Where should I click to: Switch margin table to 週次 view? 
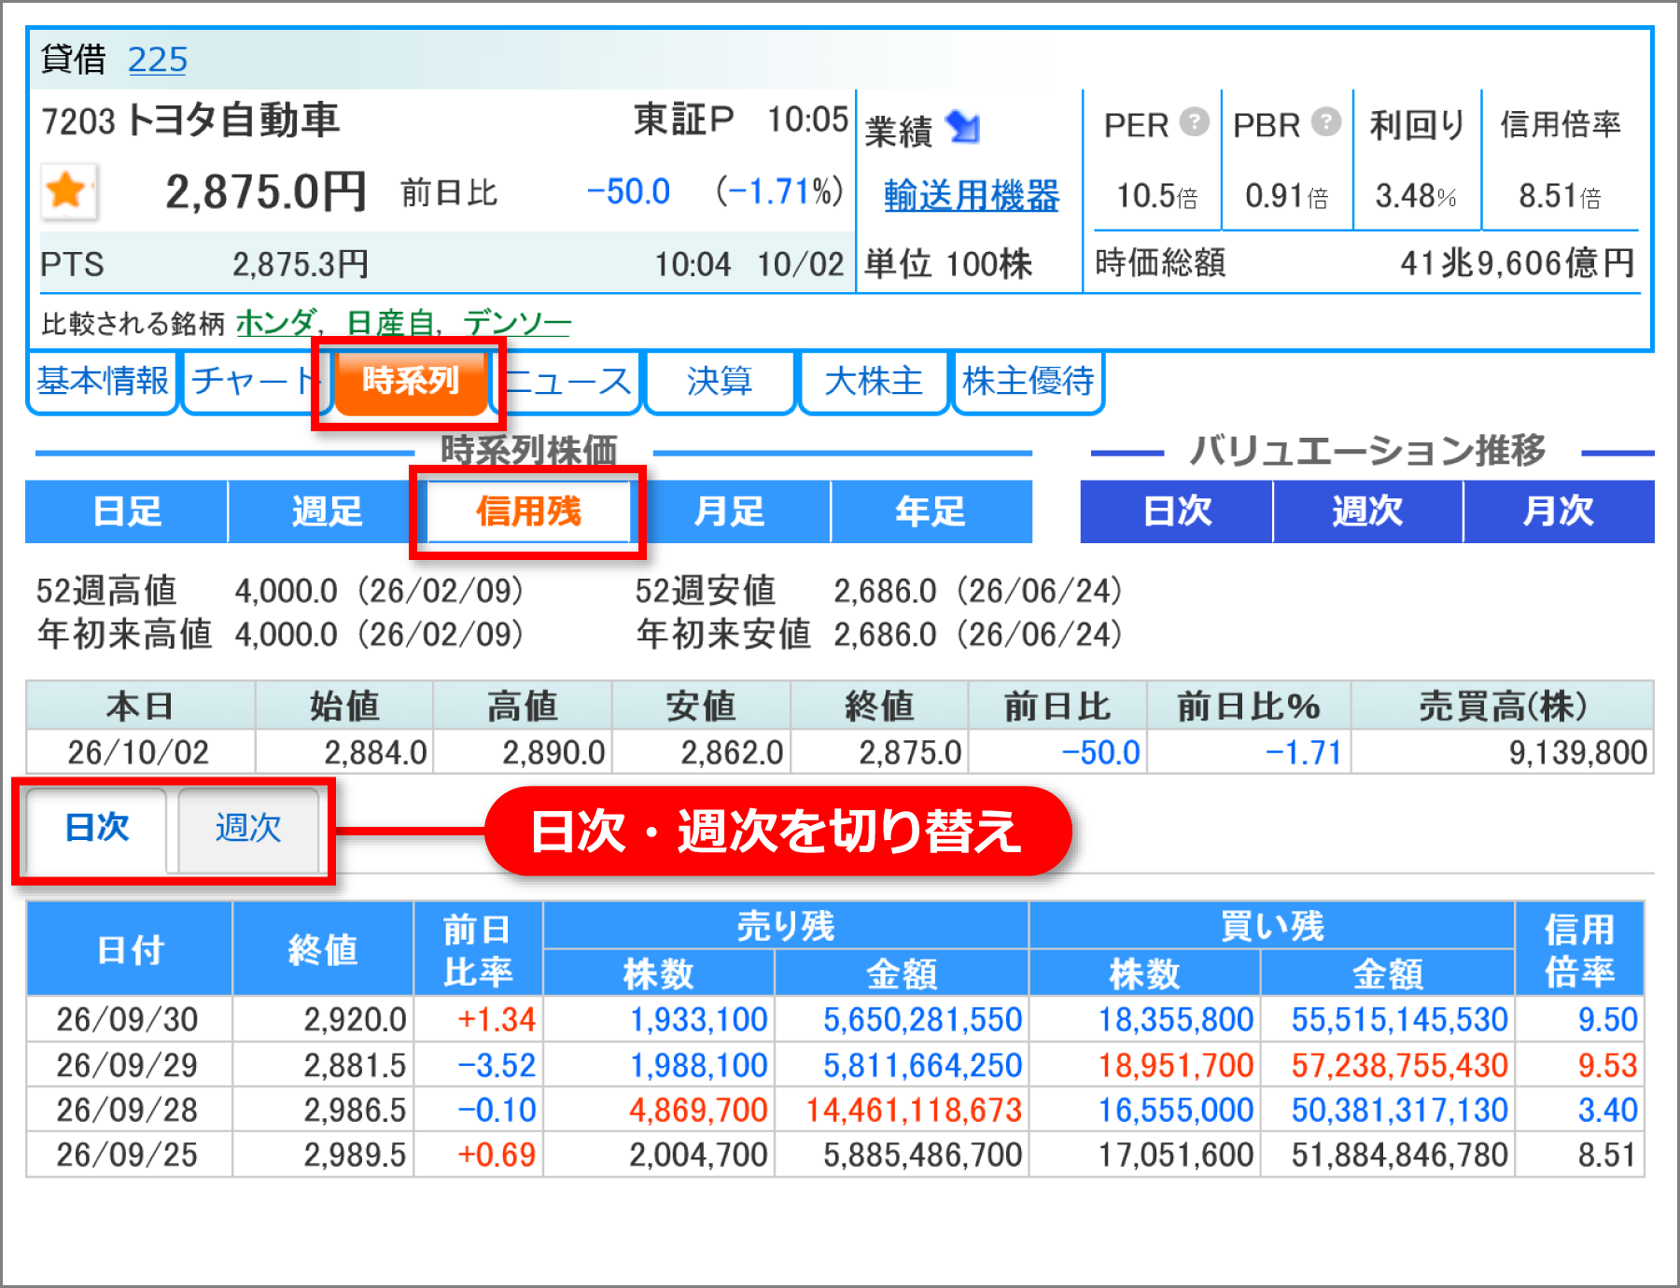coord(248,829)
